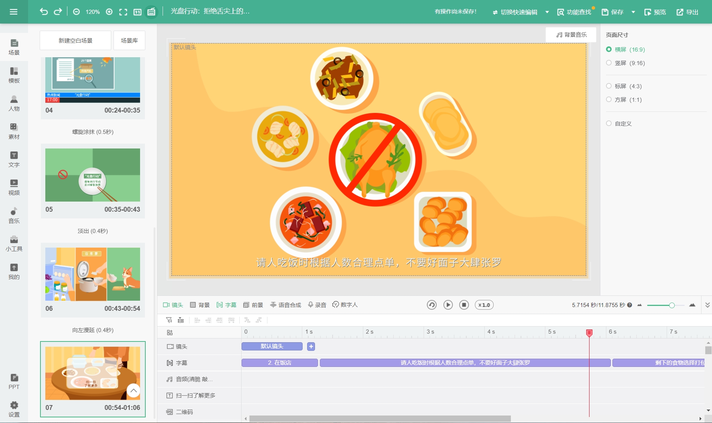Image resolution: width=712 pixels, height=423 pixels.
Task: Open the 我的 uploads panel
Action: pyautogui.click(x=14, y=272)
